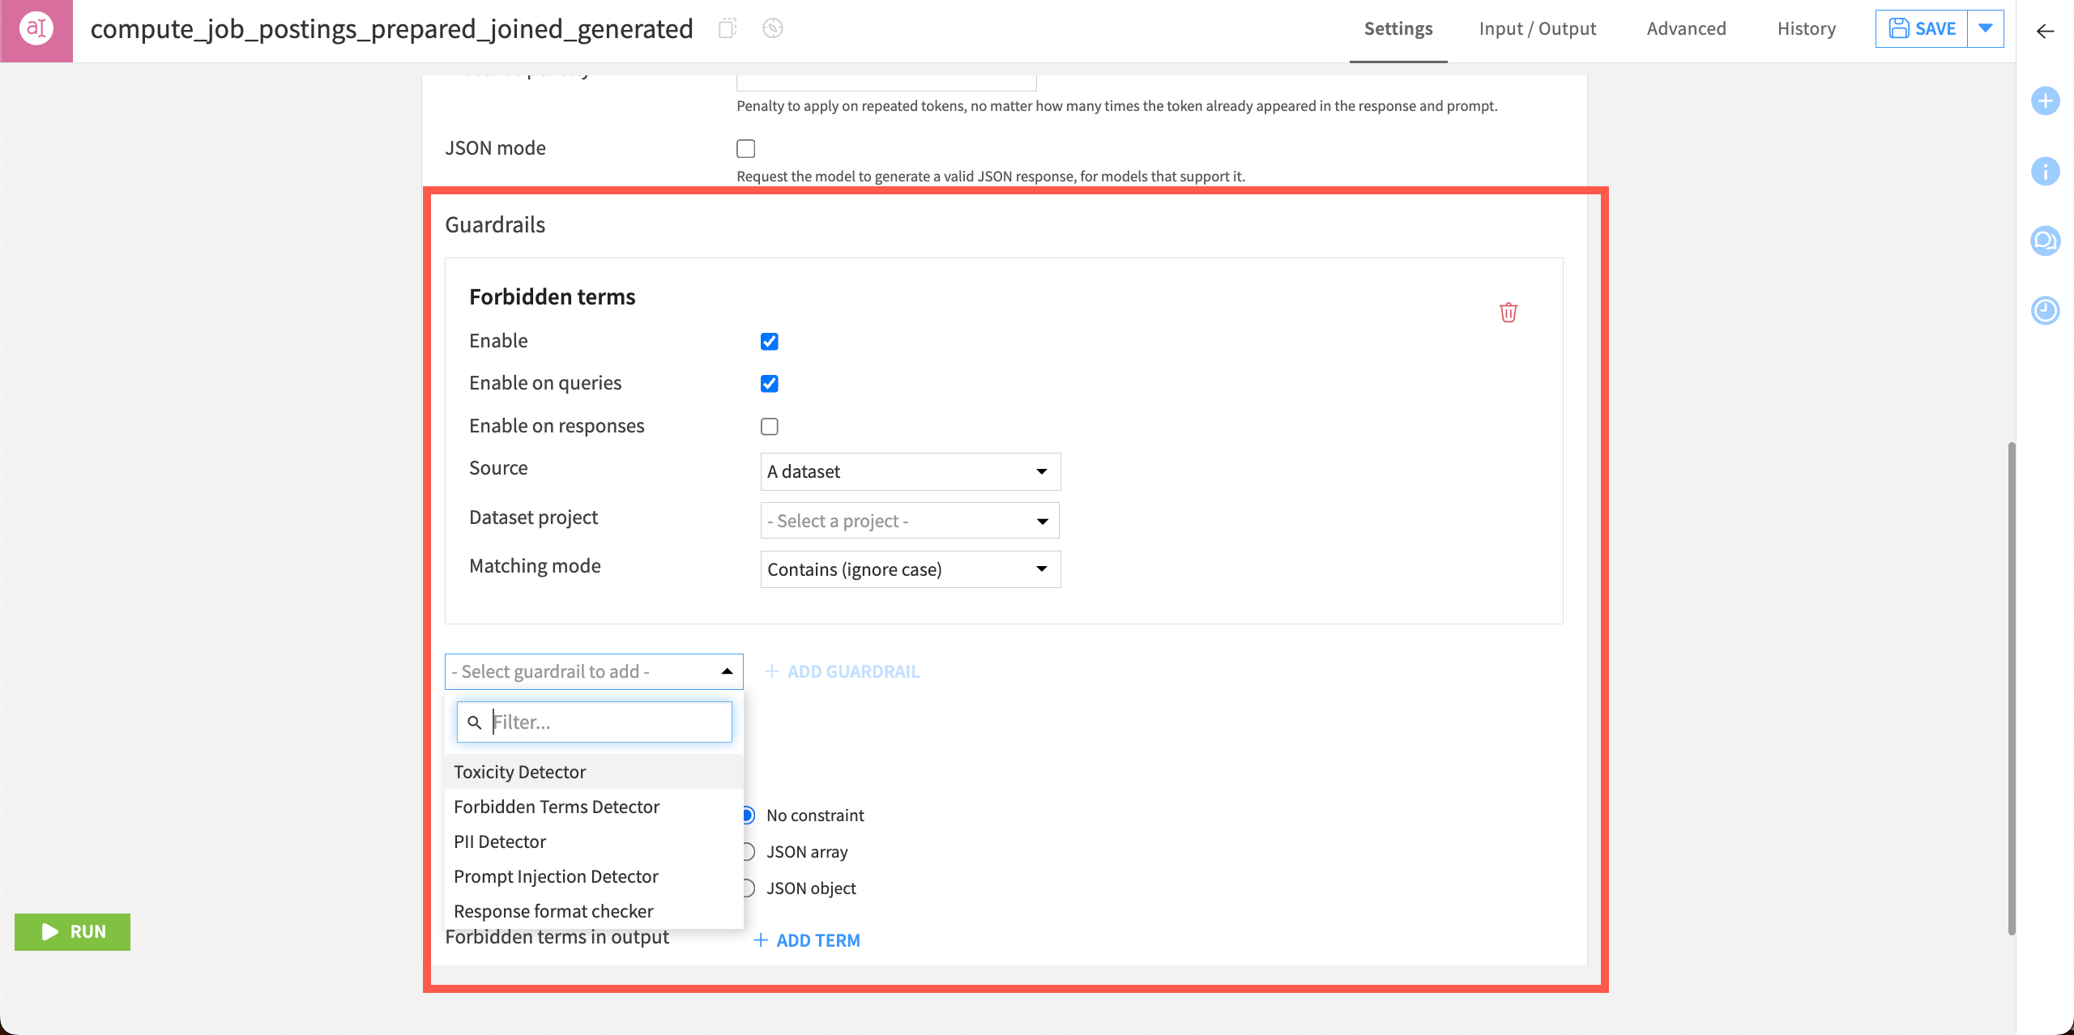This screenshot has width=2074, height=1035.
Task: Open the info panel from the right sidebar
Action: point(2045,172)
